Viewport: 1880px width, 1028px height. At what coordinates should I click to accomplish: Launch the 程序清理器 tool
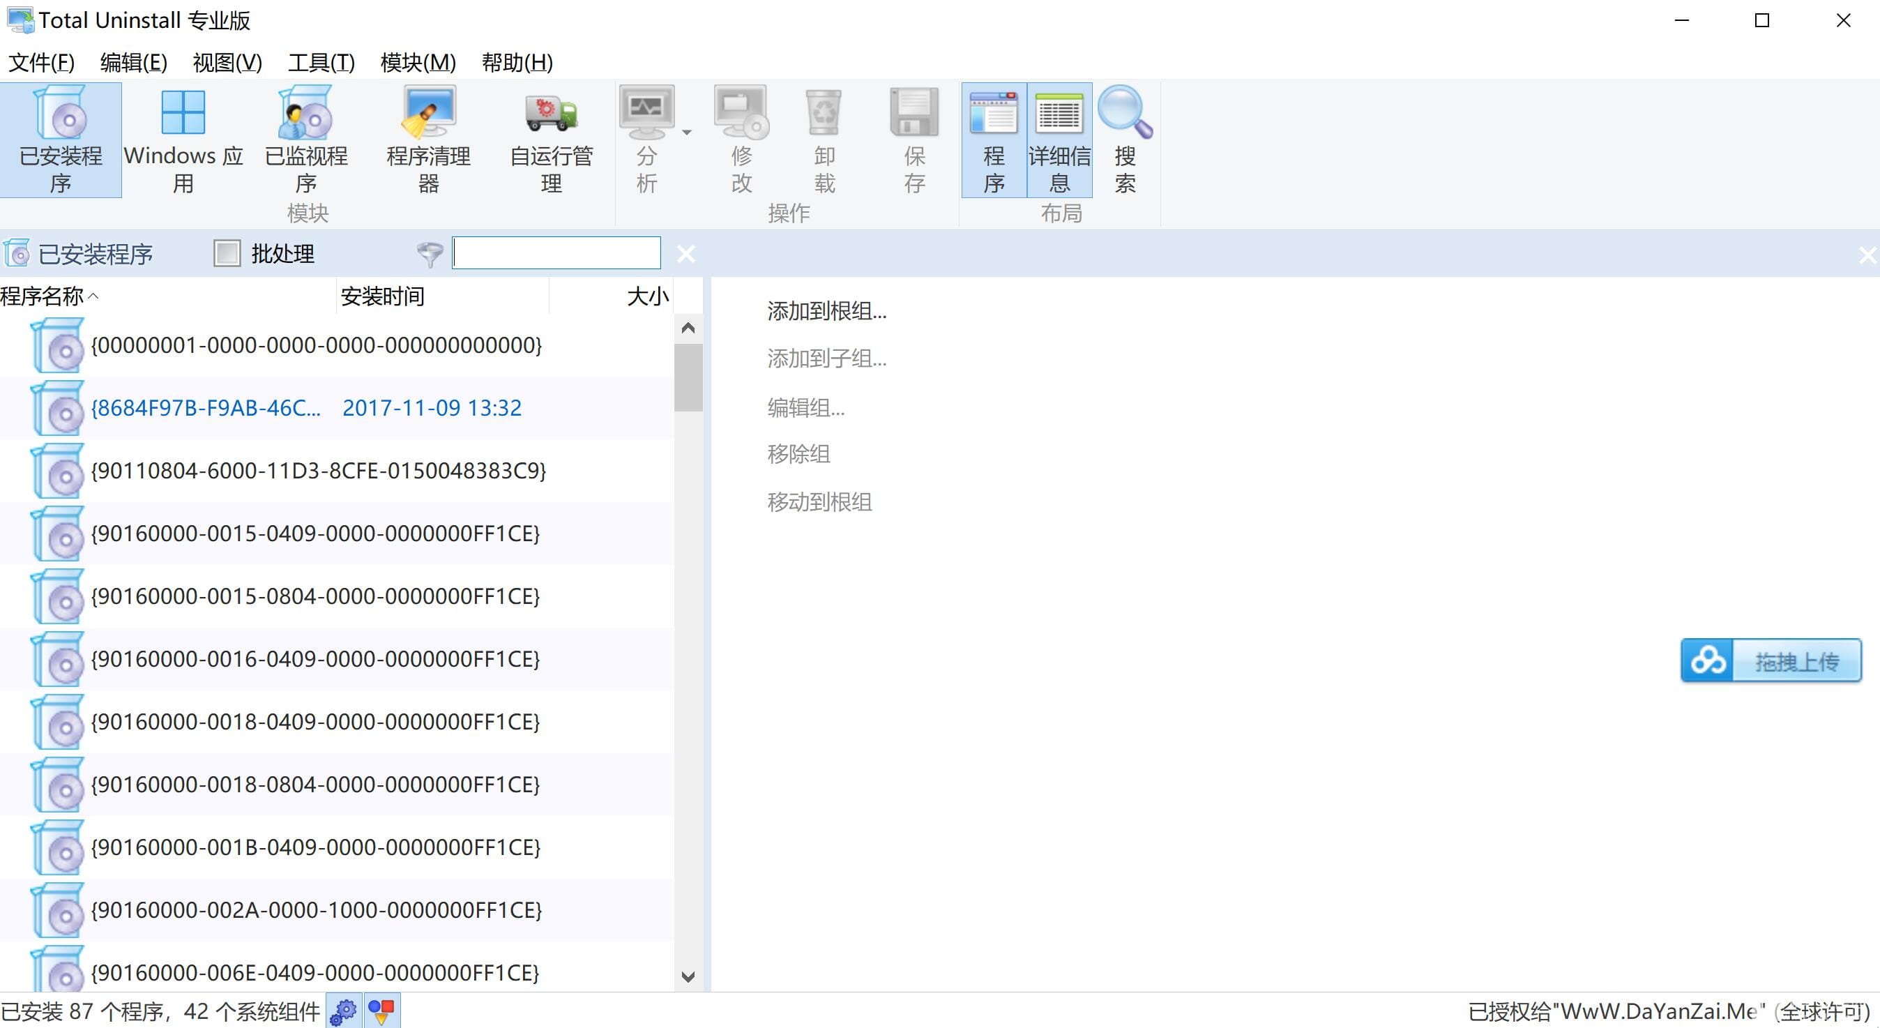[x=428, y=139]
